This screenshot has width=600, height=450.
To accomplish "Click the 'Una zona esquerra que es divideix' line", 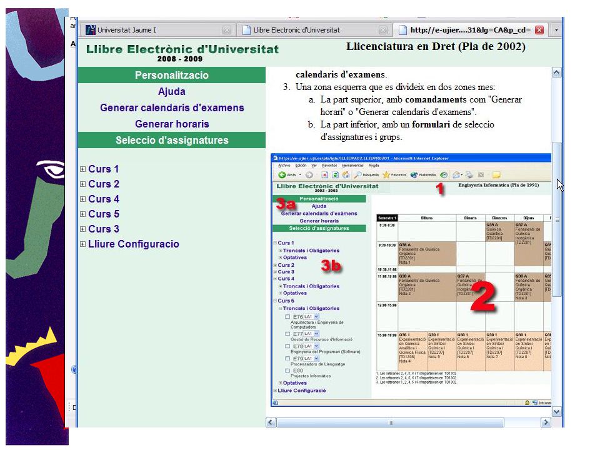I will coord(395,87).
